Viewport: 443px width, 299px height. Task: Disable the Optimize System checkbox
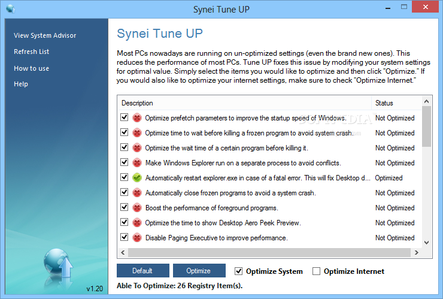point(238,271)
